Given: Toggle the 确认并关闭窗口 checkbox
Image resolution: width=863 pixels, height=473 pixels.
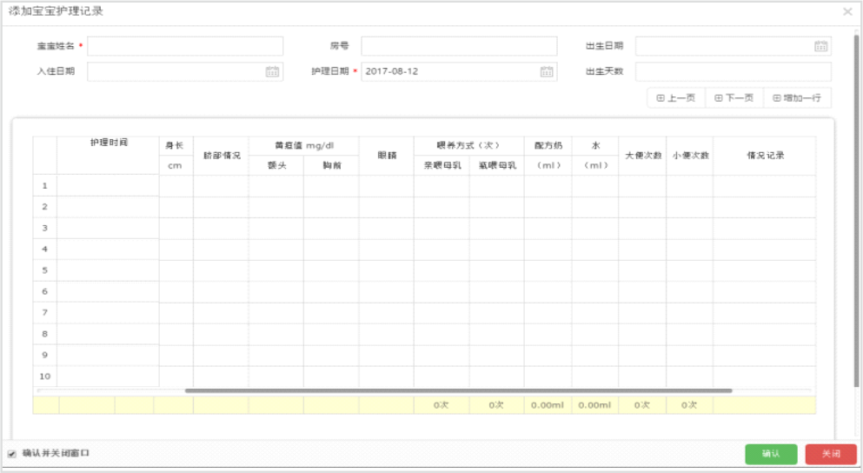Looking at the screenshot, I should 12,454.
